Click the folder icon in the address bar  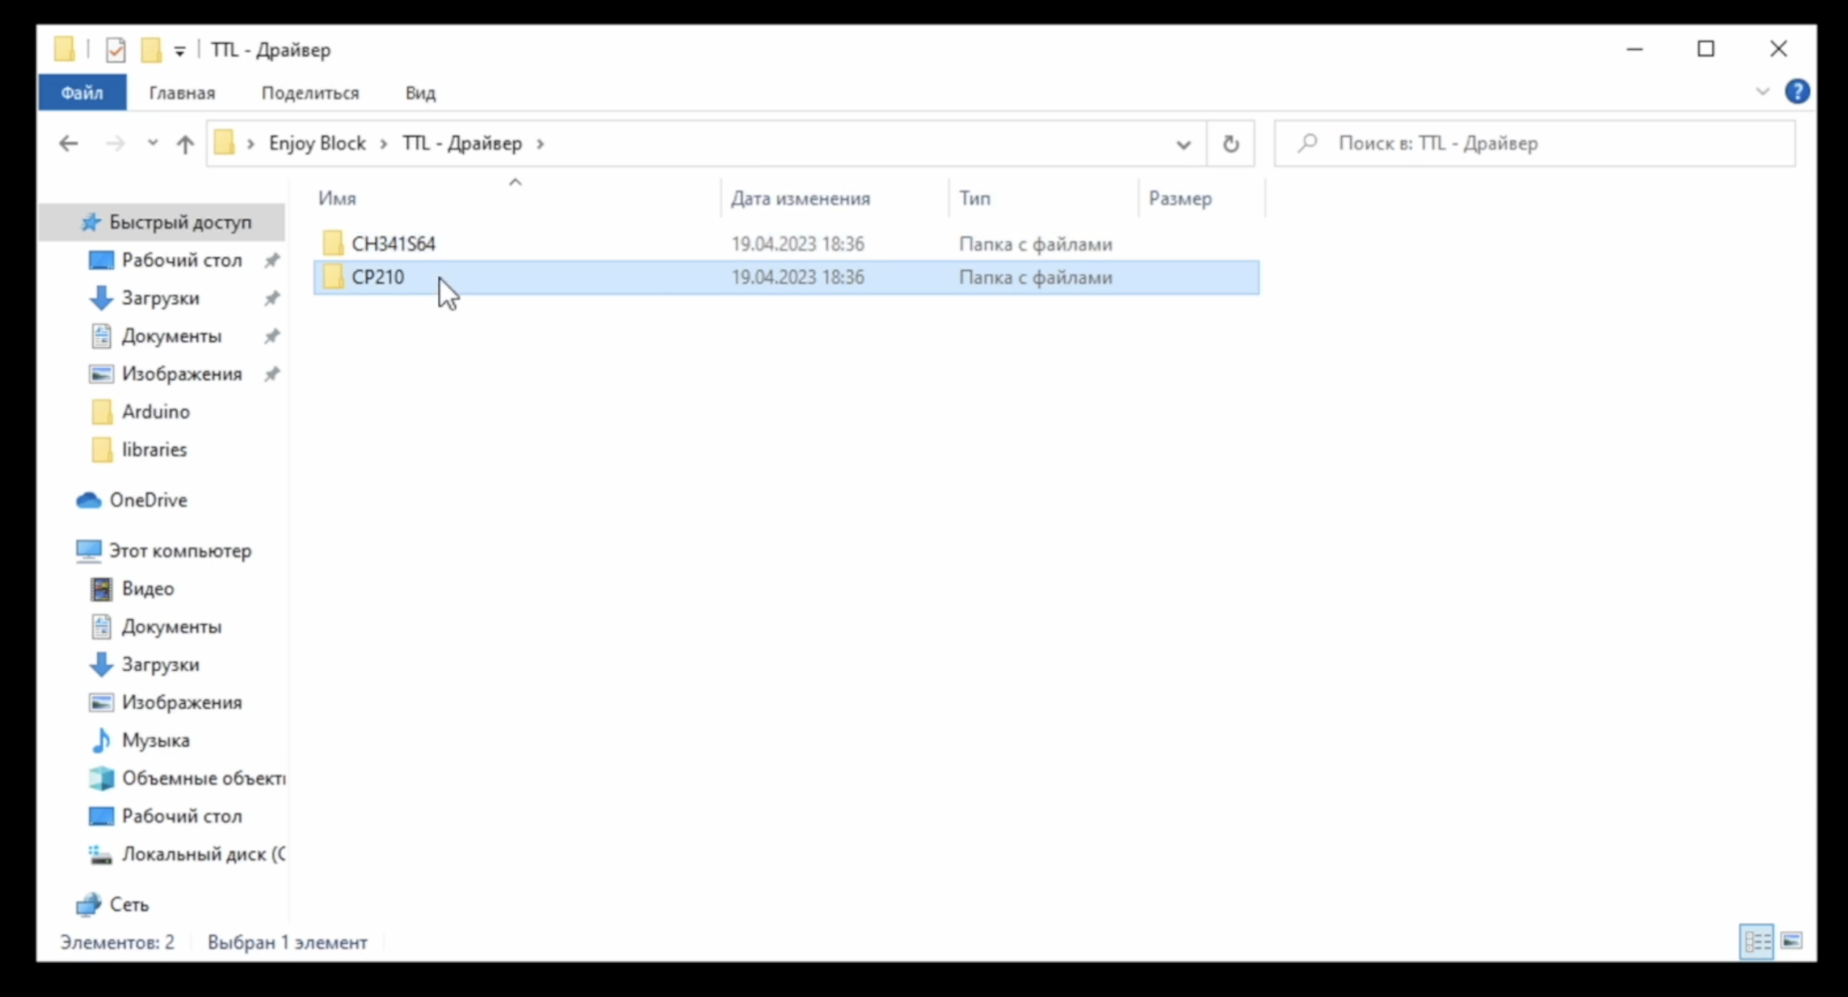pos(225,144)
